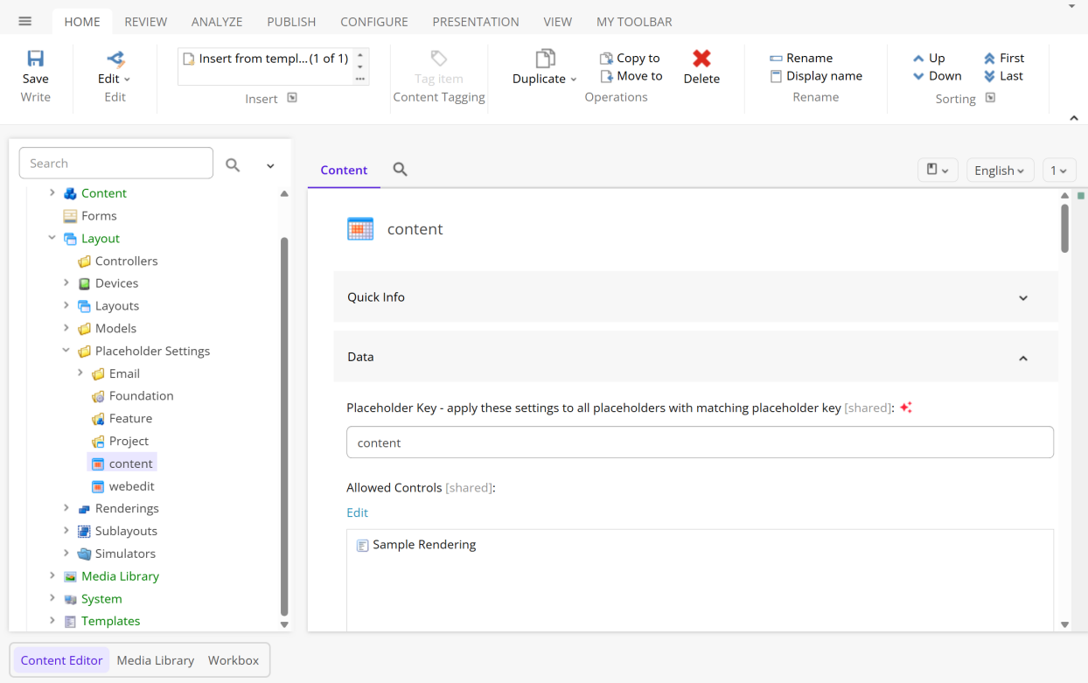Open the hamburger menu icon
Image resolution: width=1088 pixels, height=683 pixels.
[x=24, y=21]
